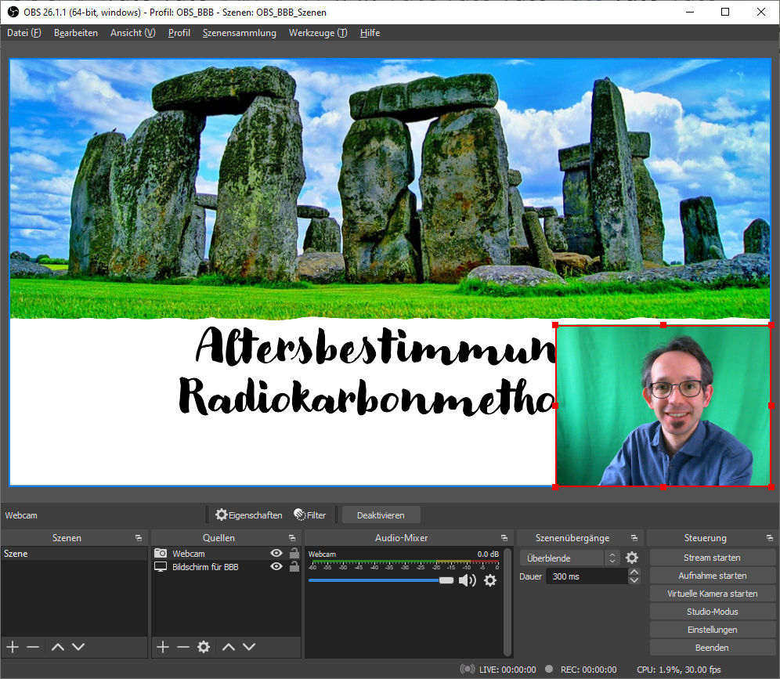Viewport: 780px width, 679px height.
Task: Add a new source with plus icon
Action: coord(162,647)
